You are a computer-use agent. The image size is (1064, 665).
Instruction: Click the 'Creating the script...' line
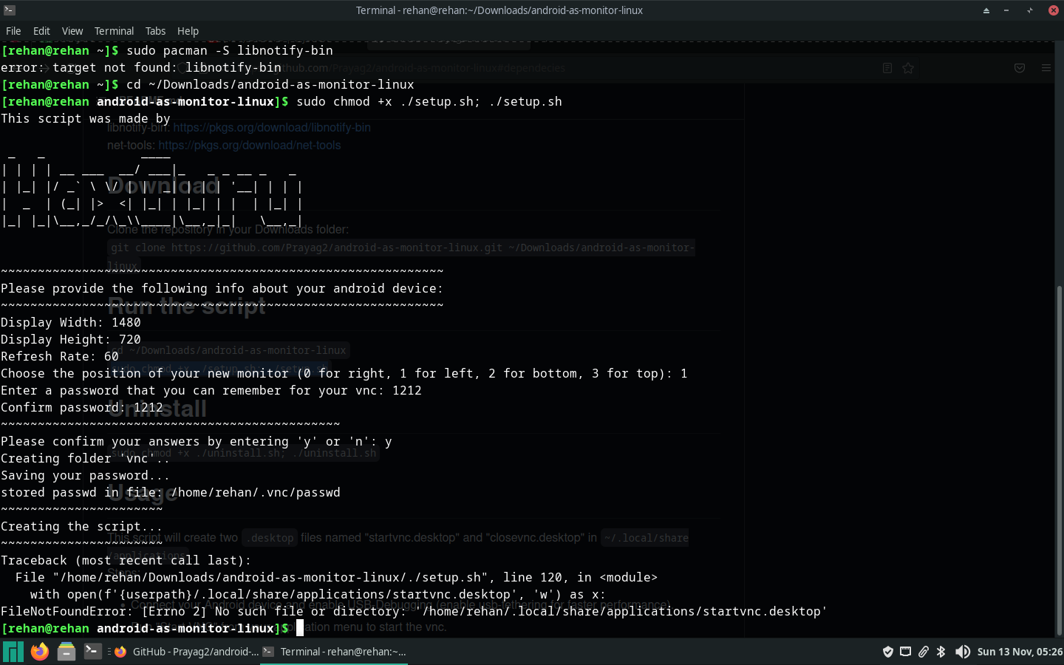click(82, 526)
